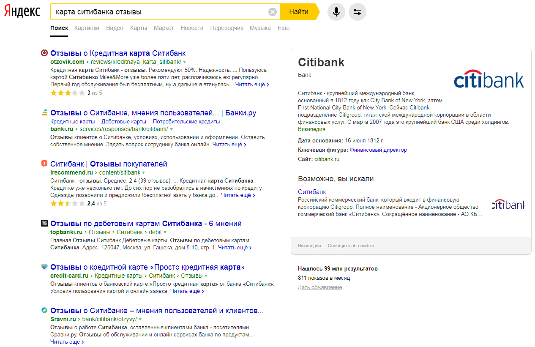The image size is (535, 347).
Task: Open dropdown arrow next to irecommend.ru URL
Action: coord(144,173)
